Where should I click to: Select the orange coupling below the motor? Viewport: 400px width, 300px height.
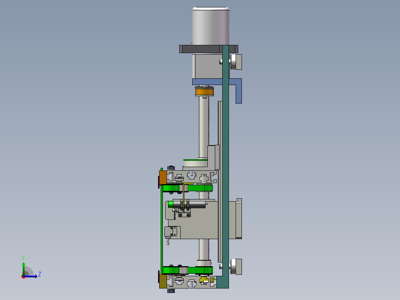coord(204,91)
